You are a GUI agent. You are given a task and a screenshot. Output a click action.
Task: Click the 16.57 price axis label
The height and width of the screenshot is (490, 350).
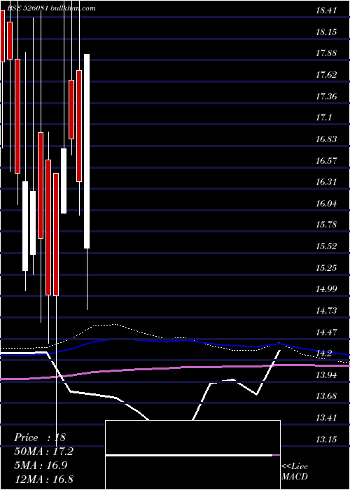coord(326,160)
